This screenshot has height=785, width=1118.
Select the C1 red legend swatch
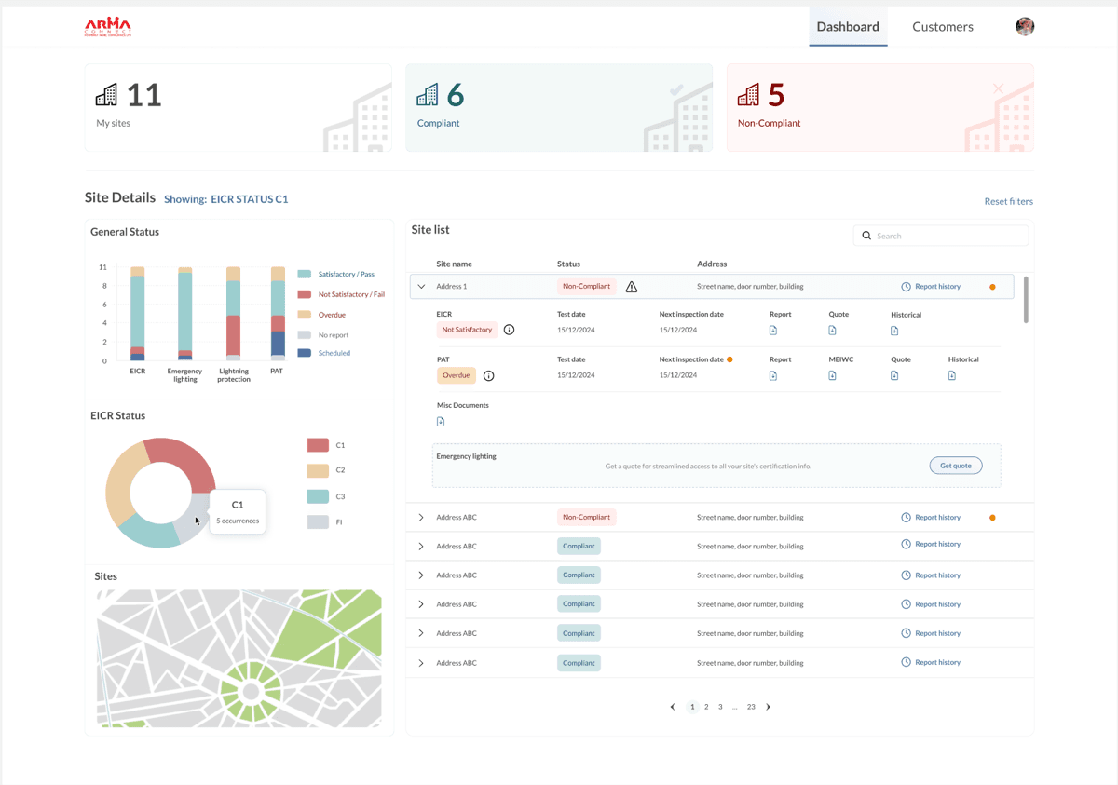pyautogui.click(x=318, y=445)
